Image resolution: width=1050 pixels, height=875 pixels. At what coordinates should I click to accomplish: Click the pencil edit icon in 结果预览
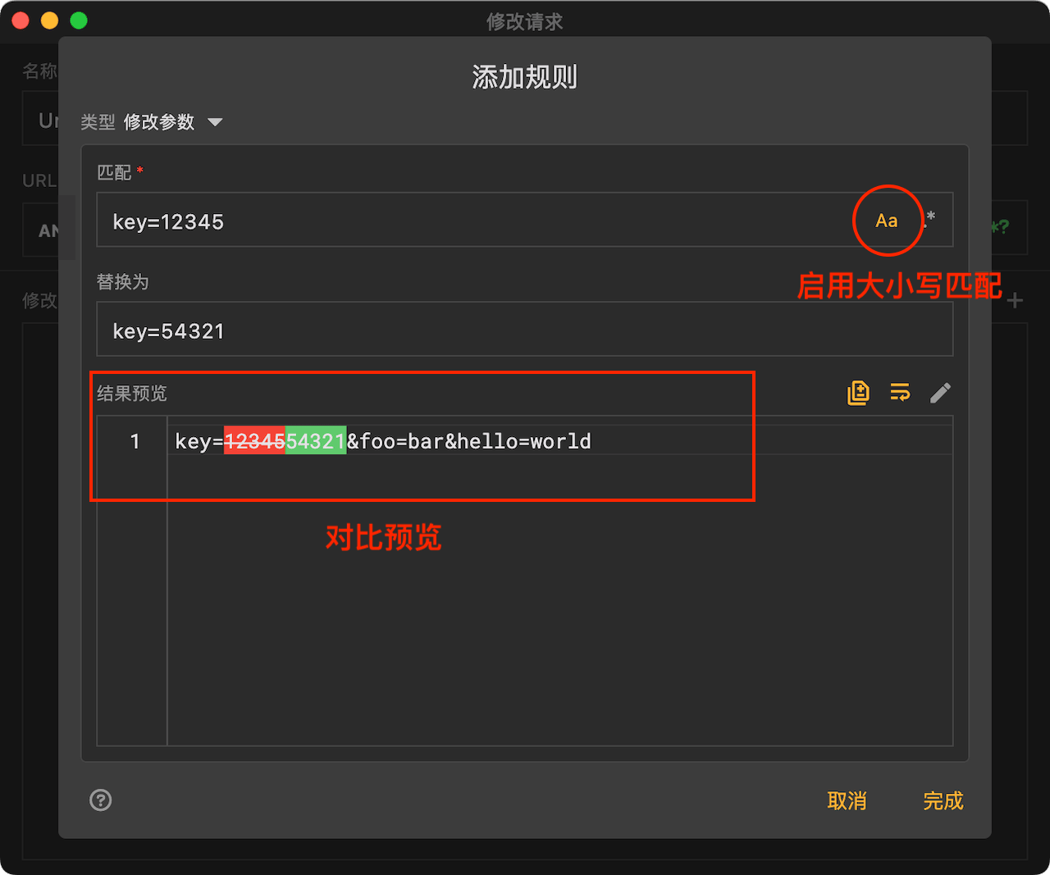941,393
